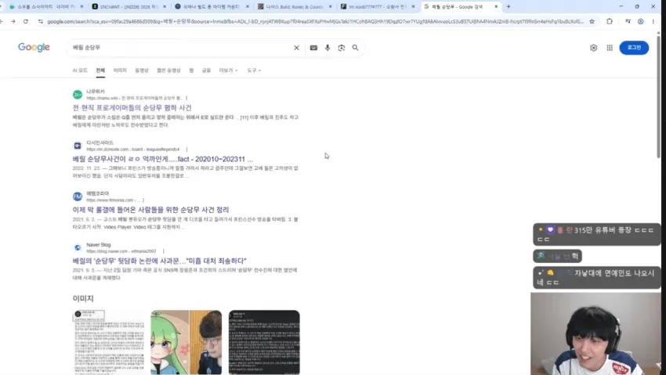Switch to 짧은 동영상 tab

click(168, 70)
